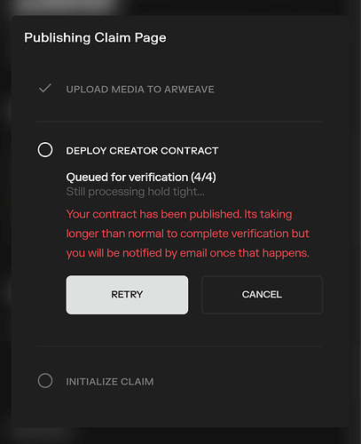Screen dimensions: 361x444
Task: Retry the contract deployment
Action: pos(127,295)
